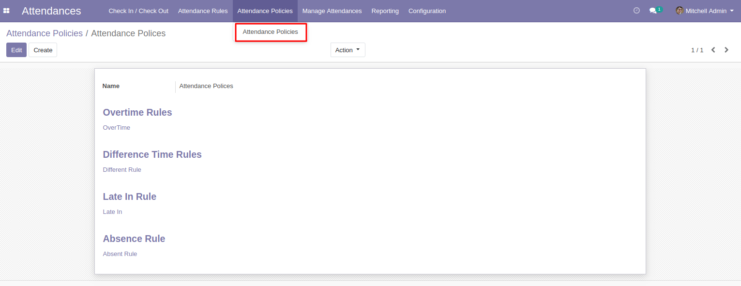Click the clock activities icon
Image resolution: width=741 pixels, height=286 pixels.
pos(636,11)
